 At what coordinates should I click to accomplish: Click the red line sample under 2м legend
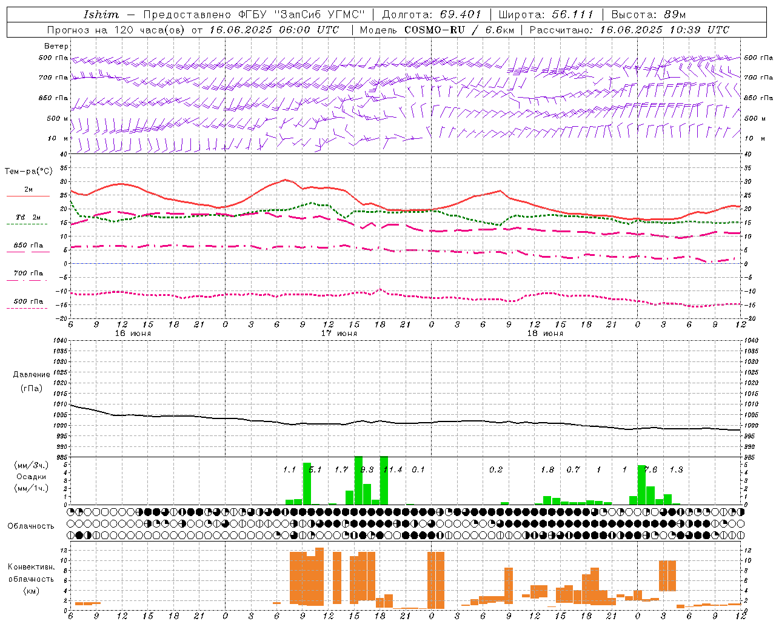click(x=28, y=196)
